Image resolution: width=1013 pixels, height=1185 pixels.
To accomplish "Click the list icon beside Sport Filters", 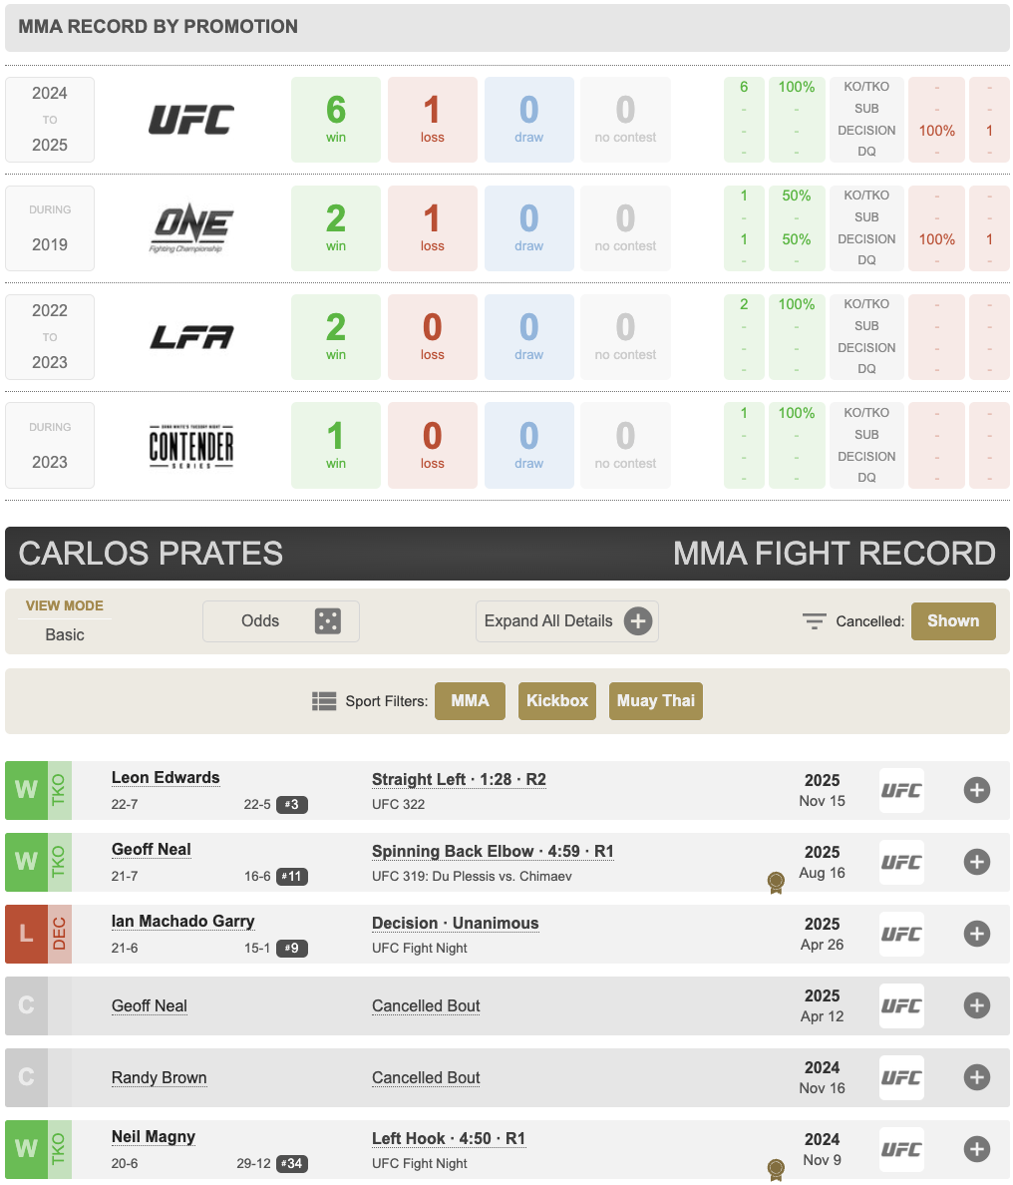I will pyautogui.click(x=324, y=701).
